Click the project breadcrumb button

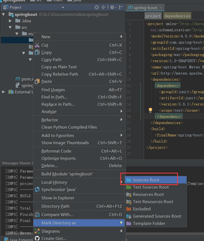click(153, 16)
